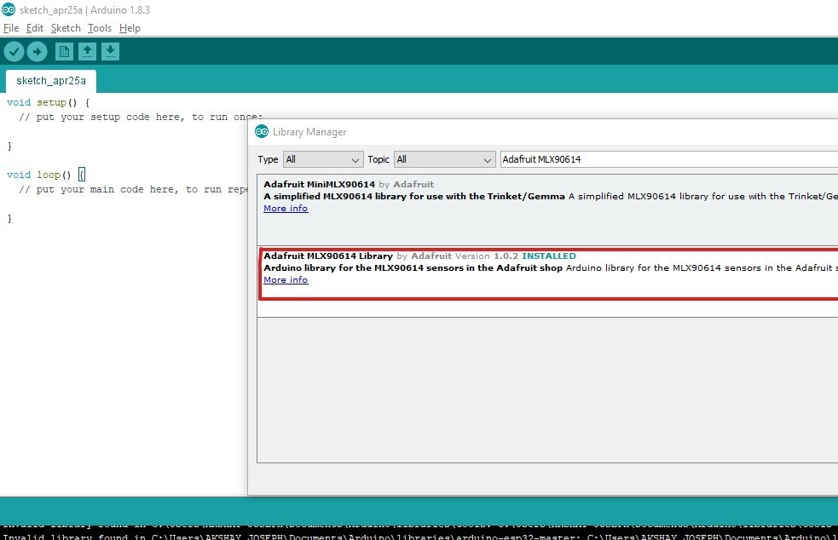Click the Open sketch up-arrow icon
This screenshot has height=540, width=838.
click(87, 52)
